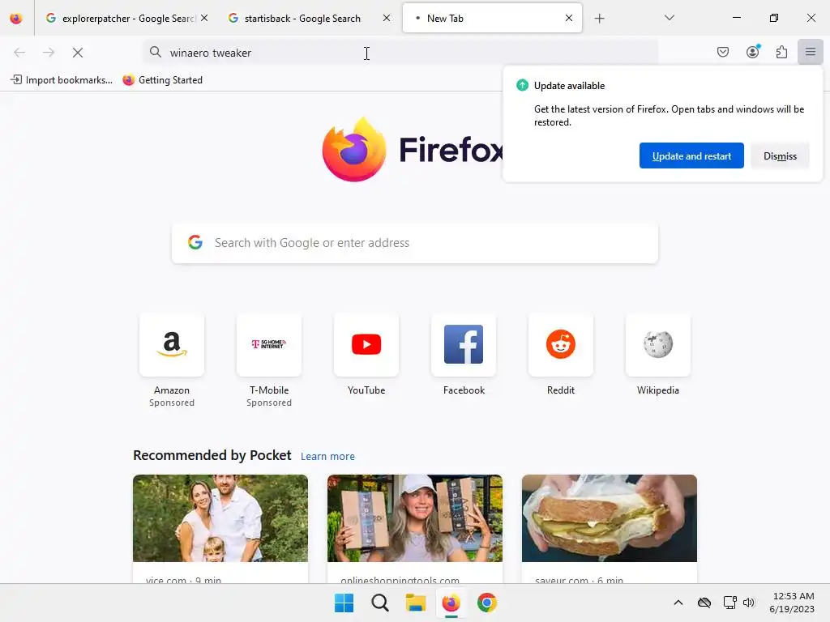830x622 pixels.
Task: Open the Windows Start menu
Action: point(344,603)
